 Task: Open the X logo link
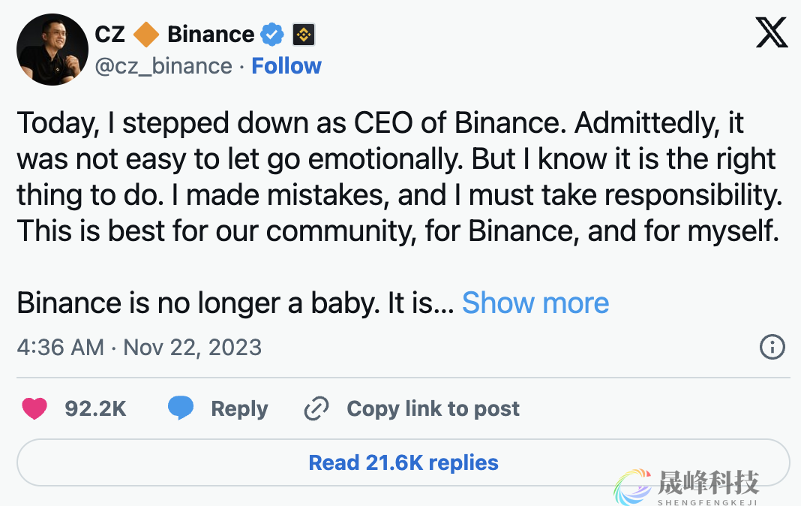point(771,34)
